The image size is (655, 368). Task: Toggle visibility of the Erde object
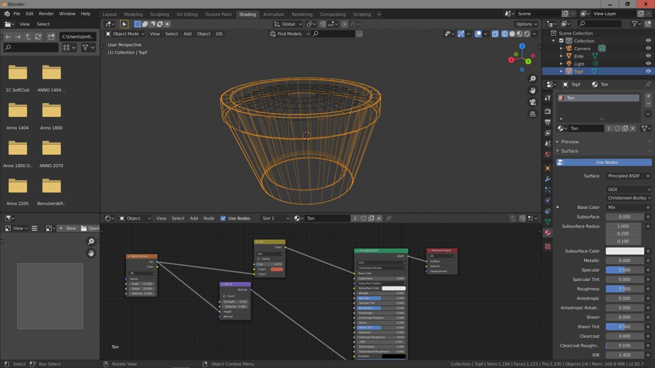[x=648, y=56]
